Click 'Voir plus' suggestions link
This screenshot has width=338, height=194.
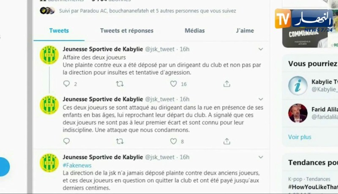[300, 137]
